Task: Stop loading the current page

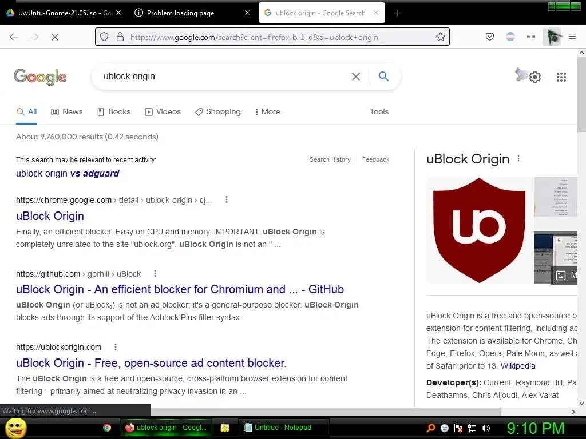Action: point(54,37)
